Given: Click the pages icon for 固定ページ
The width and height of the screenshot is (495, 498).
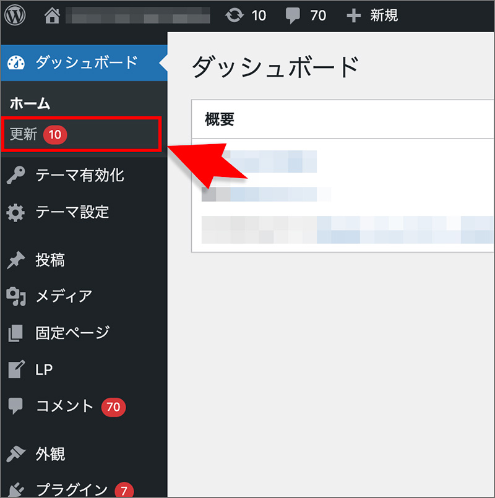Looking at the screenshot, I should [15, 333].
